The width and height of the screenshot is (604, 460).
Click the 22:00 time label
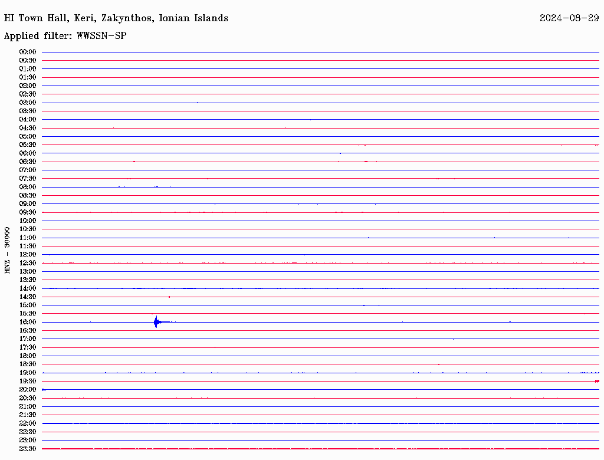(28, 423)
